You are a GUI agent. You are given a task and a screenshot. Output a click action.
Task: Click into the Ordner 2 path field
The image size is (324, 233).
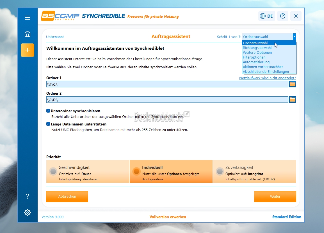167,100
